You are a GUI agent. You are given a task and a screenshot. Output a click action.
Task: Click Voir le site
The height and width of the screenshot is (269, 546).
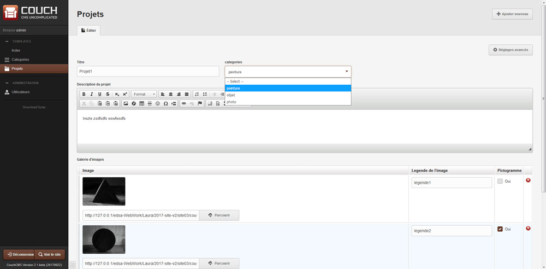[x=50, y=254]
